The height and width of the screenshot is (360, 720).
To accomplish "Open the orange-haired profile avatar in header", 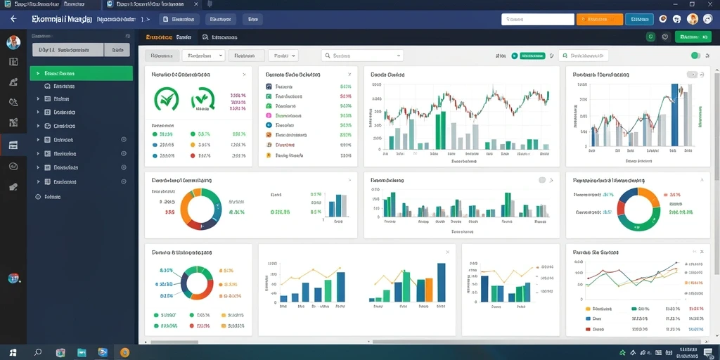I will pos(692,19).
